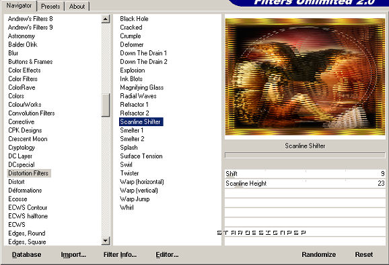
Task: Adjust the Scanline Height slider
Action: point(305,183)
